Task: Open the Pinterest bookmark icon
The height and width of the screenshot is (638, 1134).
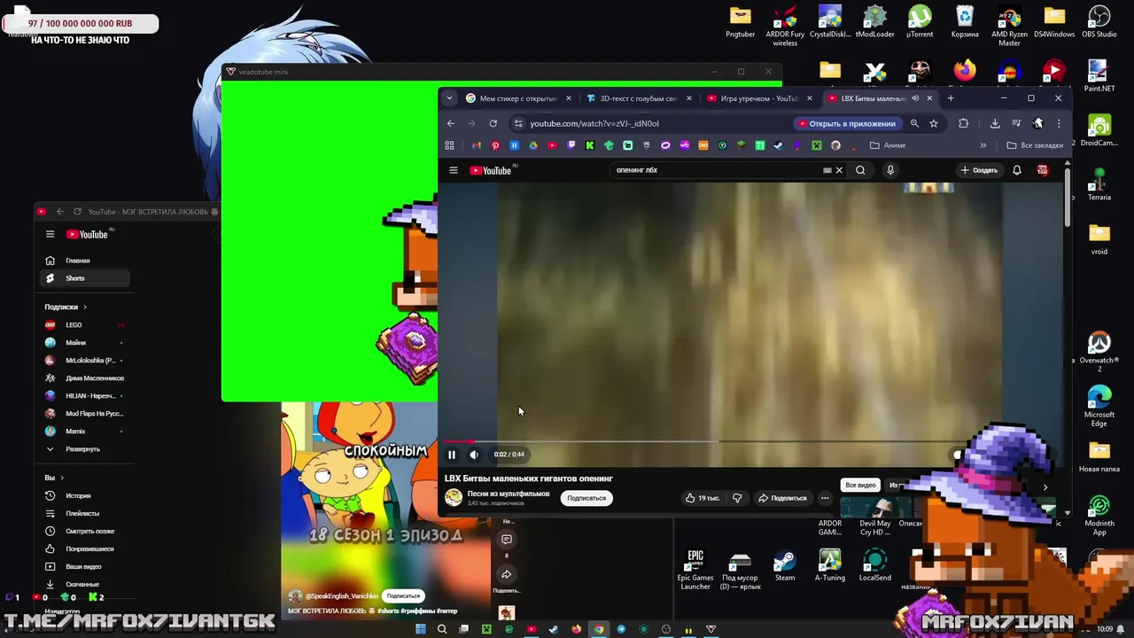Action: pyautogui.click(x=495, y=145)
